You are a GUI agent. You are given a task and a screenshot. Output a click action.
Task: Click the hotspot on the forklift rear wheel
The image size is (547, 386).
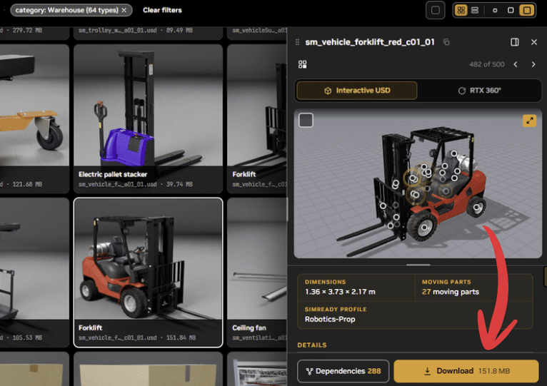tap(477, 208)
